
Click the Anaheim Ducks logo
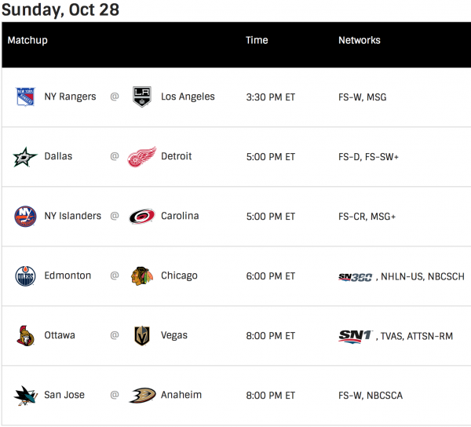[x=142, y=396]
